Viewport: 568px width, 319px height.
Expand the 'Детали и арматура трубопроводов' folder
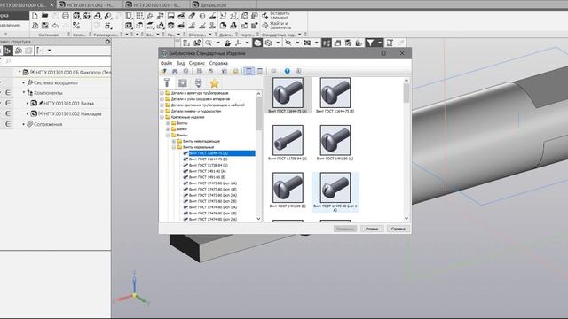pyautogui.click(x=162, y=93)
